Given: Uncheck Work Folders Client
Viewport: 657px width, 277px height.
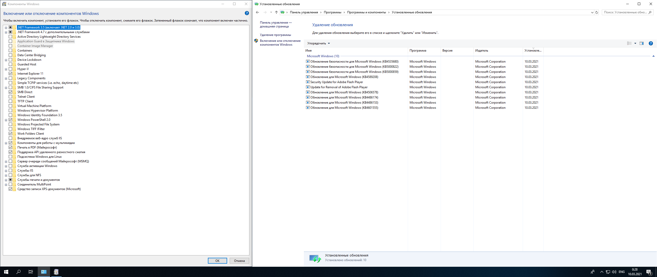Looking at the screenshot, I should pyautogui.click(x=11, y=134).
